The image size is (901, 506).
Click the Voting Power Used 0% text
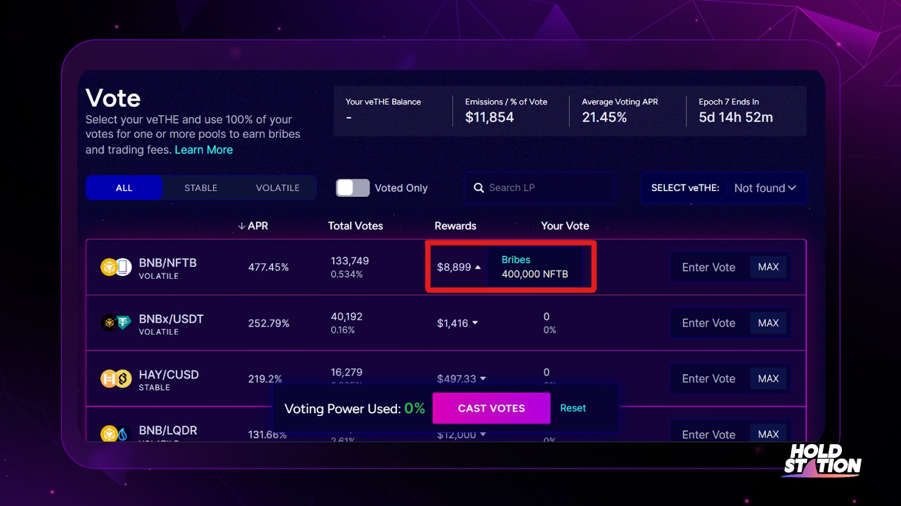coord(355,409)
